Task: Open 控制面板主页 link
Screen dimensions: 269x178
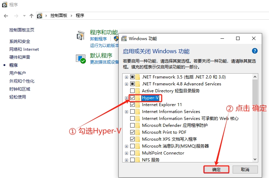Action: 22,30
